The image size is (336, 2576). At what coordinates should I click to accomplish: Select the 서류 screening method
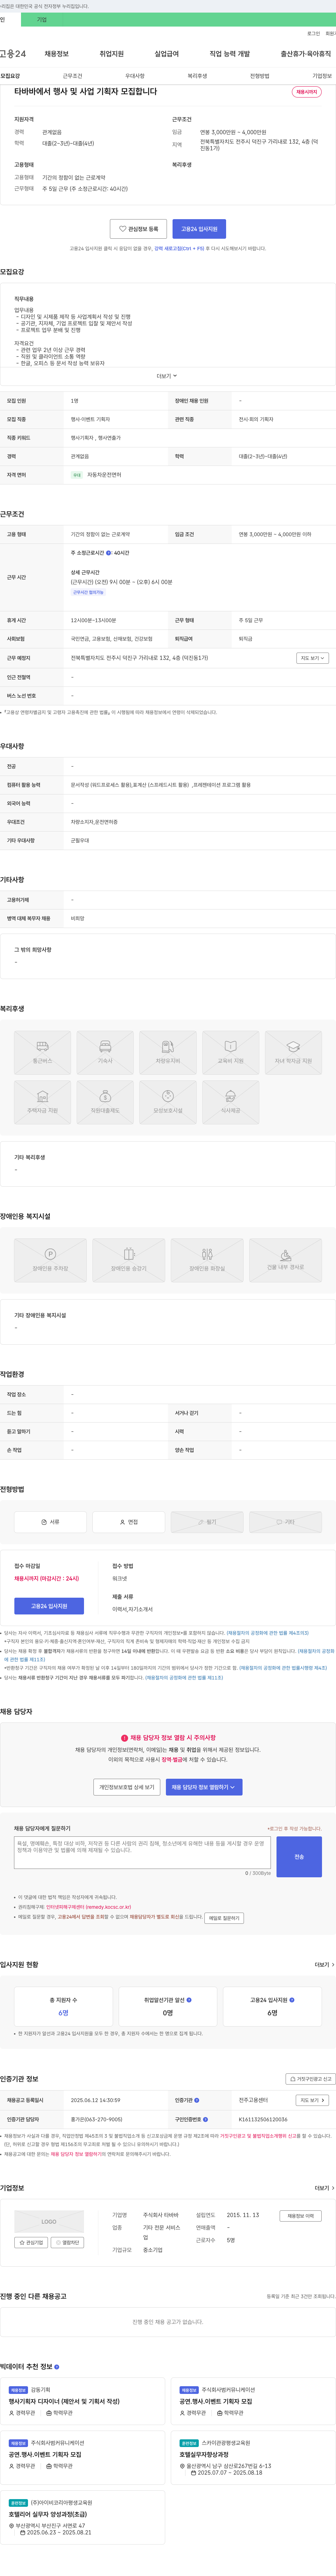pos(50,1522)
